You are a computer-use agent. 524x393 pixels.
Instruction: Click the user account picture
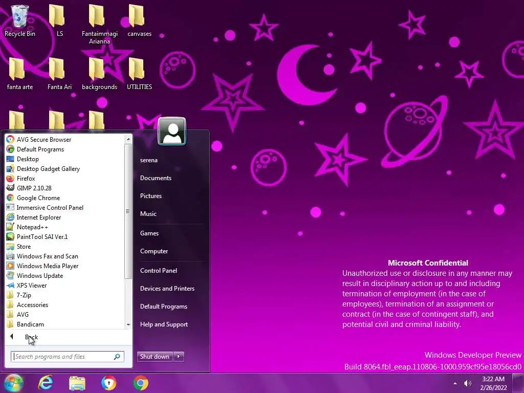coord(172,132)
